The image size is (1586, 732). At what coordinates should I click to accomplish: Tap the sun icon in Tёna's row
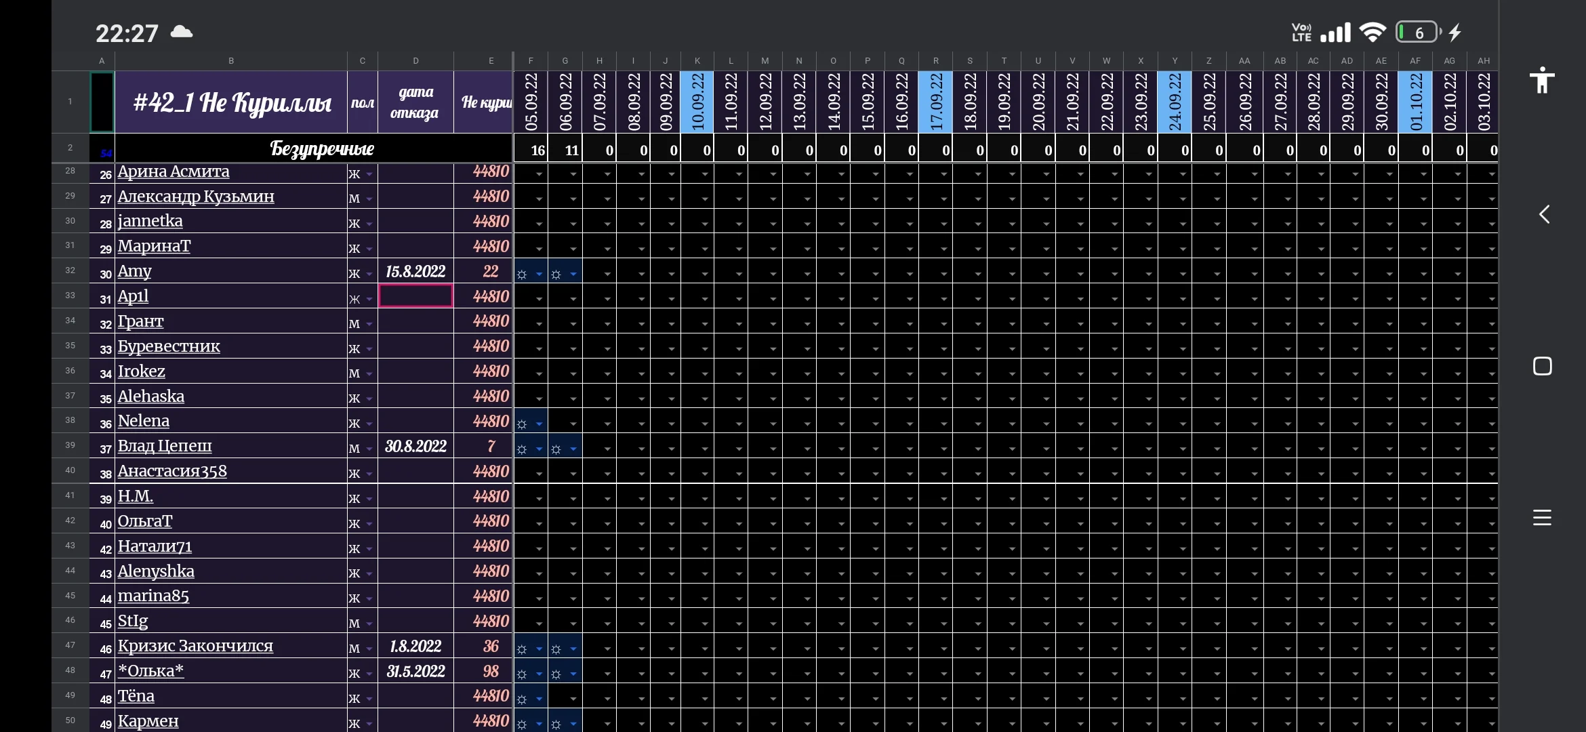(522, 697)
